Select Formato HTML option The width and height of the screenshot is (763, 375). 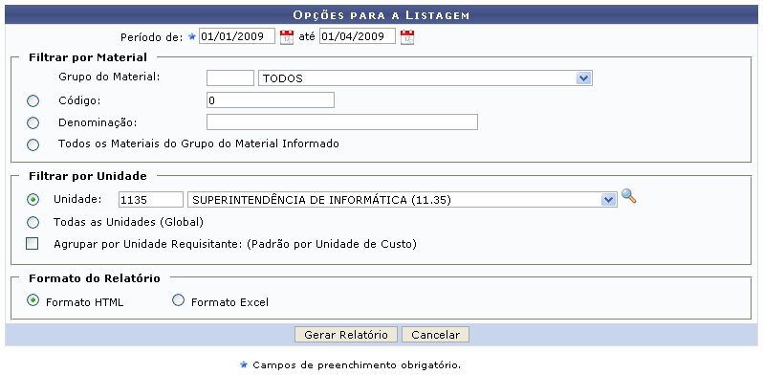tap(33, 300)
